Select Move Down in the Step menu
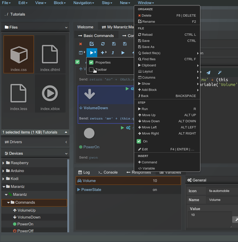 [x=151, y=121]
